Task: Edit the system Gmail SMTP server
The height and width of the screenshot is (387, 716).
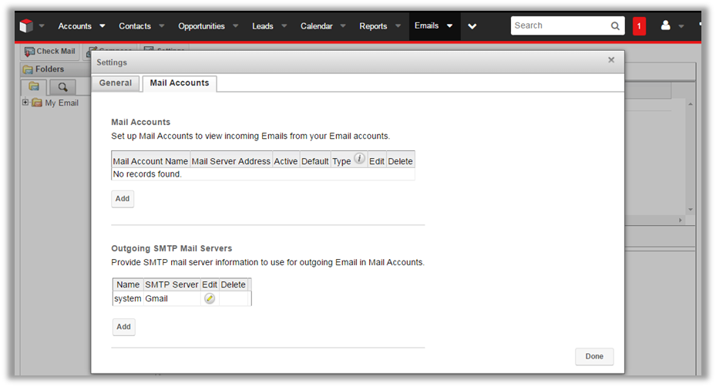Action: (x=210, y=298)
